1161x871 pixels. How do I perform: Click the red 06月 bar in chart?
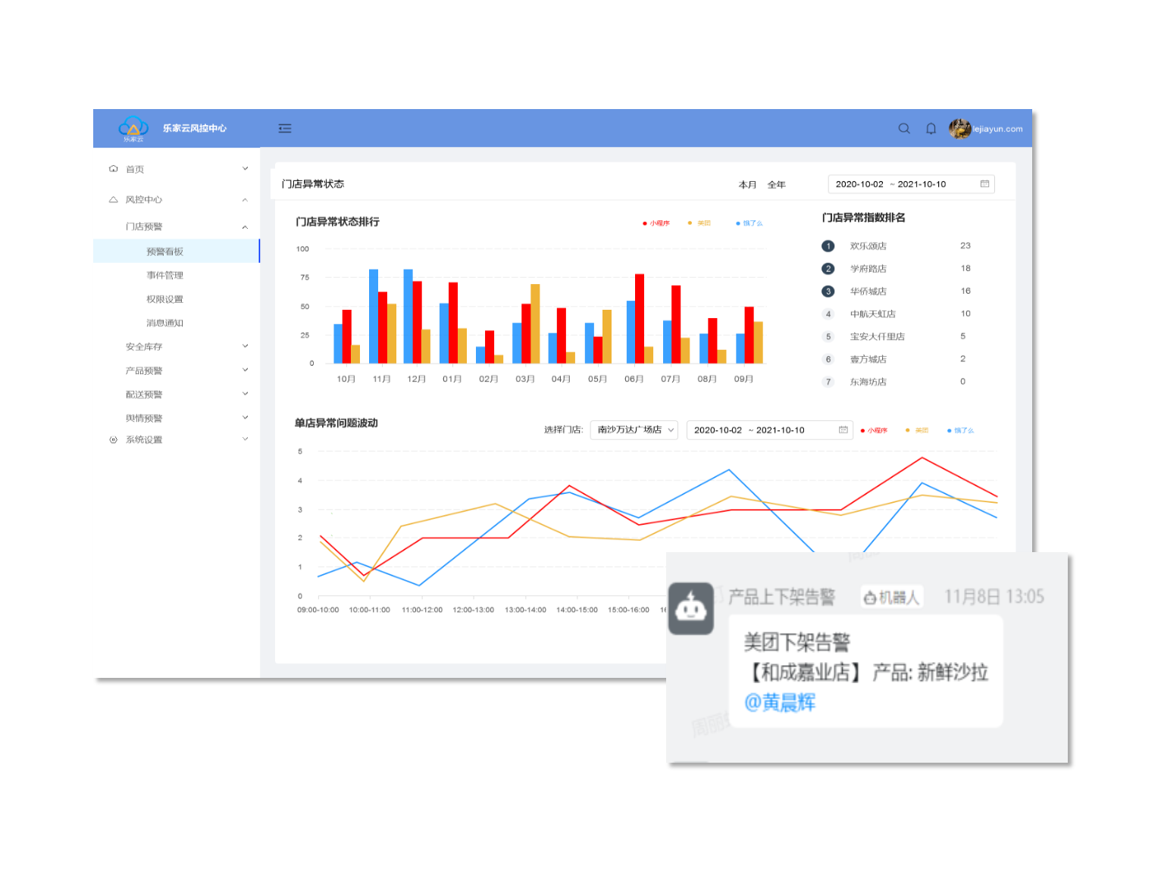[639, 319]
